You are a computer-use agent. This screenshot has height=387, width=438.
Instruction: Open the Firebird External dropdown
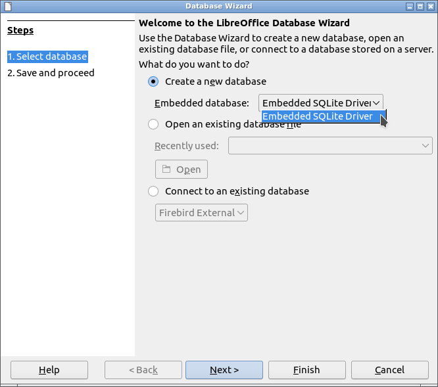(201, 213)
